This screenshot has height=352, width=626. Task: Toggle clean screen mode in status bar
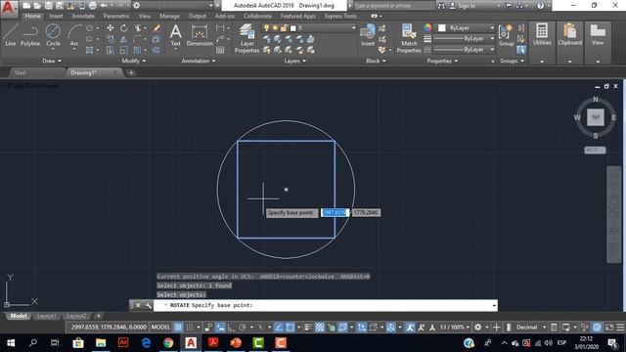(609, 328)
